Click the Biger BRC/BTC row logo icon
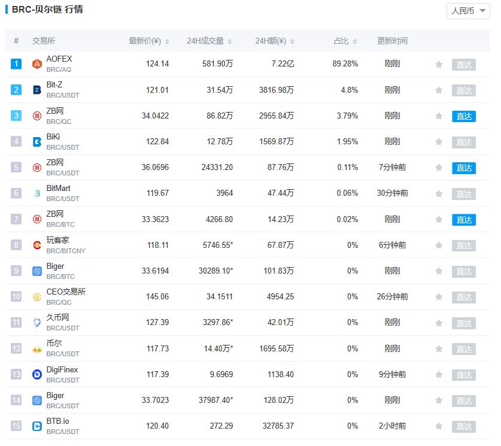 click(x=37, y=271)
